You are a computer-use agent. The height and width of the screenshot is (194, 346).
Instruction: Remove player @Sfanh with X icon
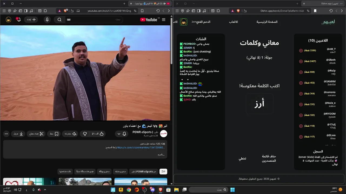click(x=301, y=61)
